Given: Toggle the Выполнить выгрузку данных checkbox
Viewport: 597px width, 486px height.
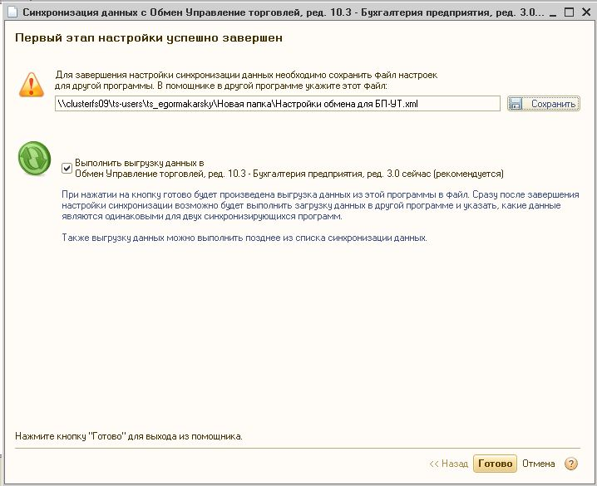Looking at the screenshot, I should [x=67, y=169].
